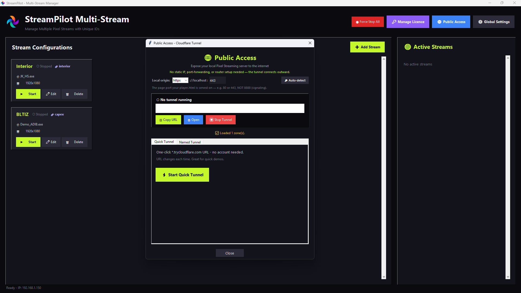Click Stream Configurations scrollbar up arrow
The width and height of the screenshot is (521, 293).
384,59
